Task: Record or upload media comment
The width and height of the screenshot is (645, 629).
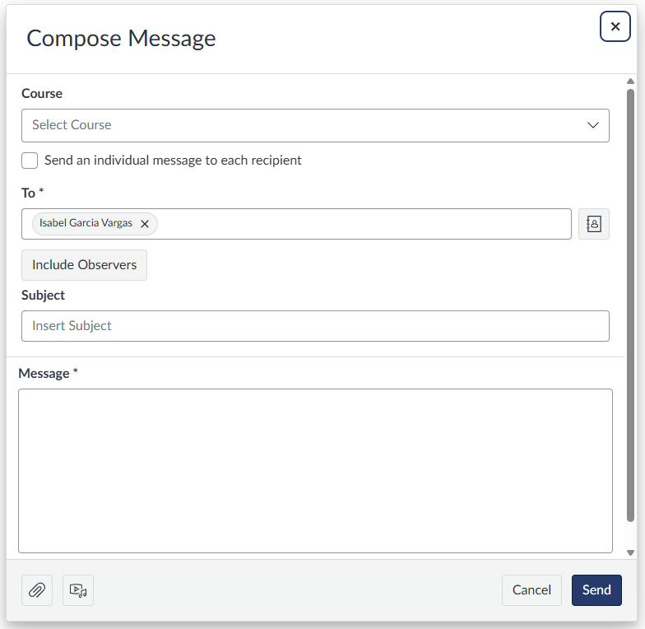Action: [78, 590]
